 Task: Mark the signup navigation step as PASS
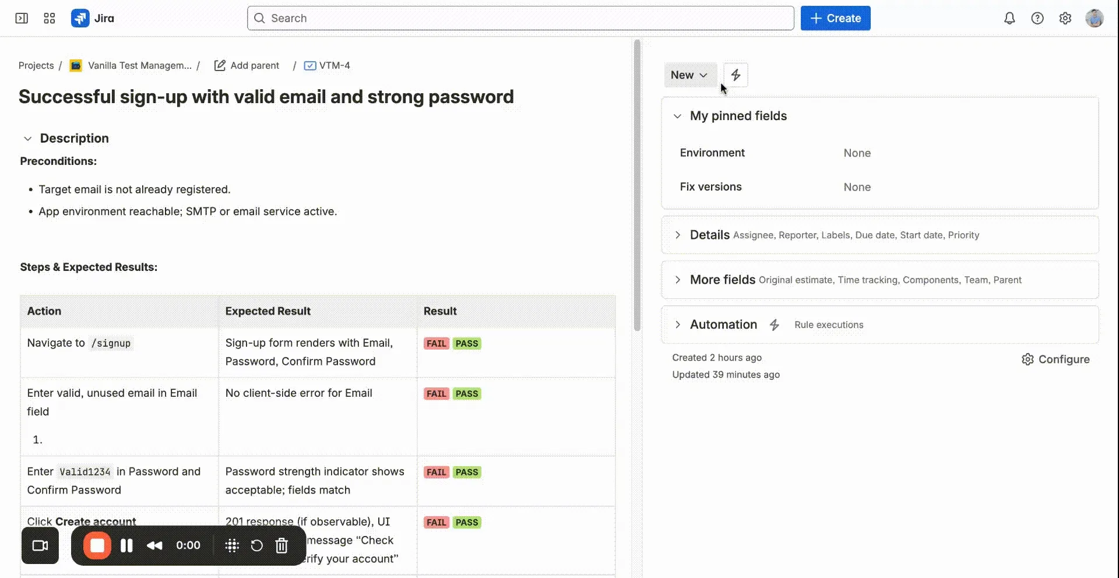[467, 343]
